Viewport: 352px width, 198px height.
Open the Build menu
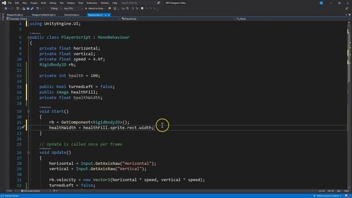[x=43, y=3]
